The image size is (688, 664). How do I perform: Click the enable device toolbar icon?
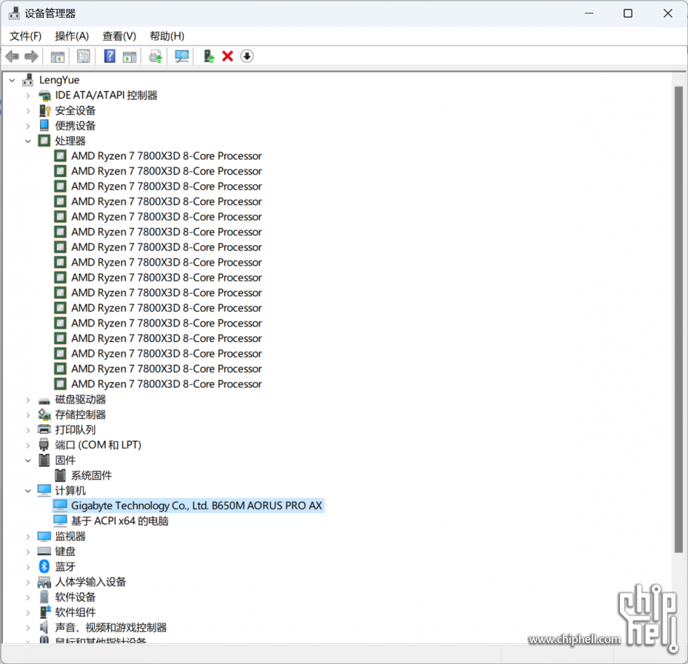click(x=209, y=57)
